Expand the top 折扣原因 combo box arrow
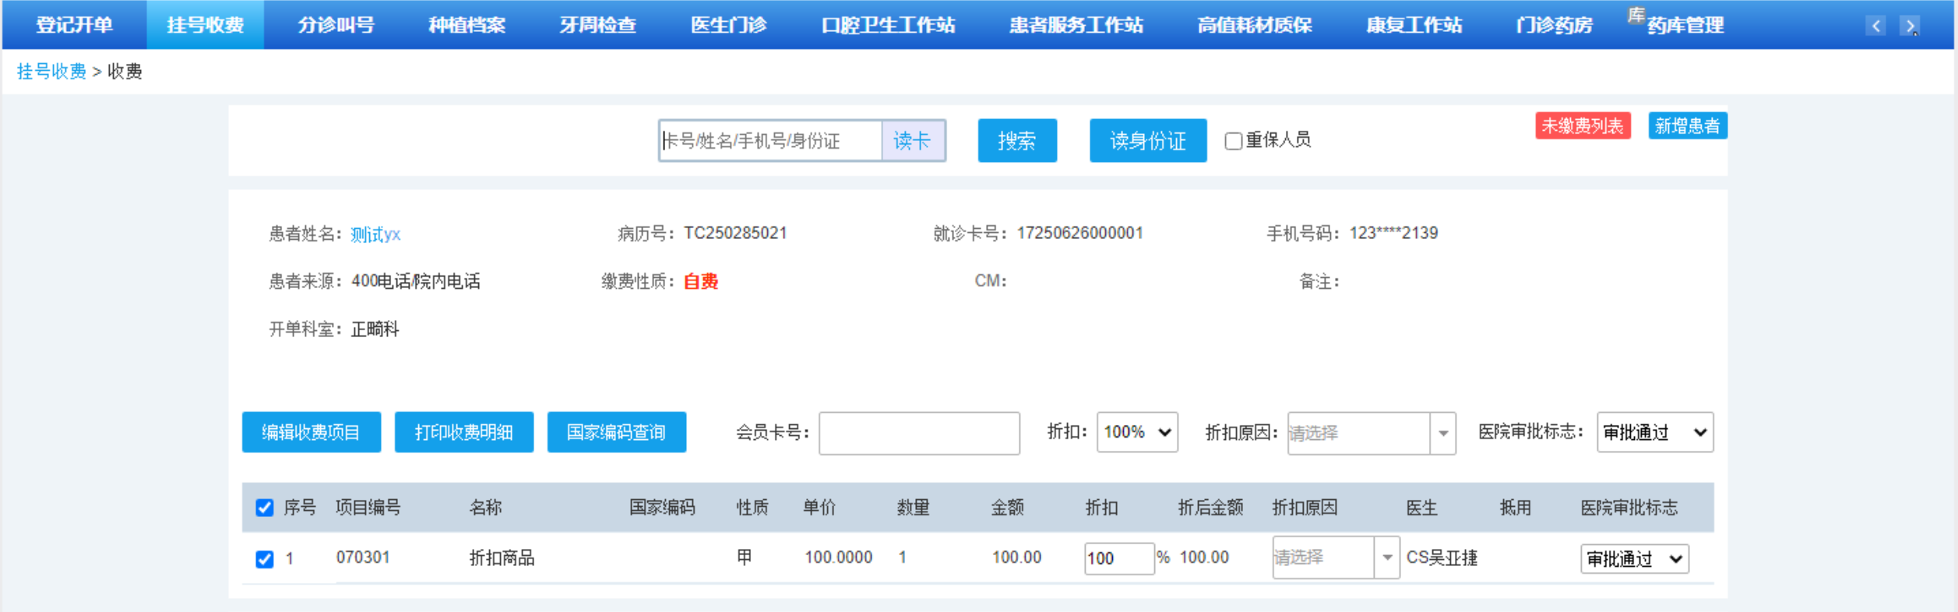1958x612 pixels. (x=1442, y=434)
